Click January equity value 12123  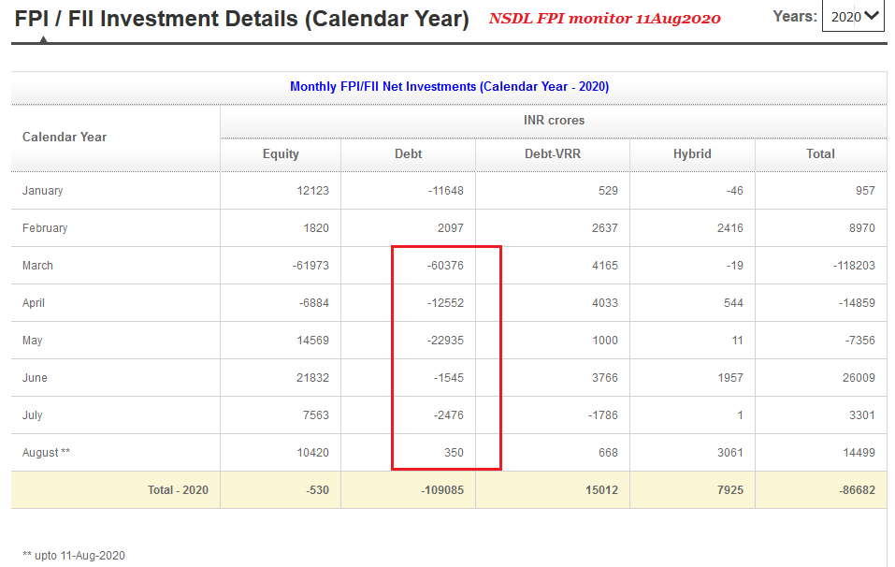tap(312, 191)
